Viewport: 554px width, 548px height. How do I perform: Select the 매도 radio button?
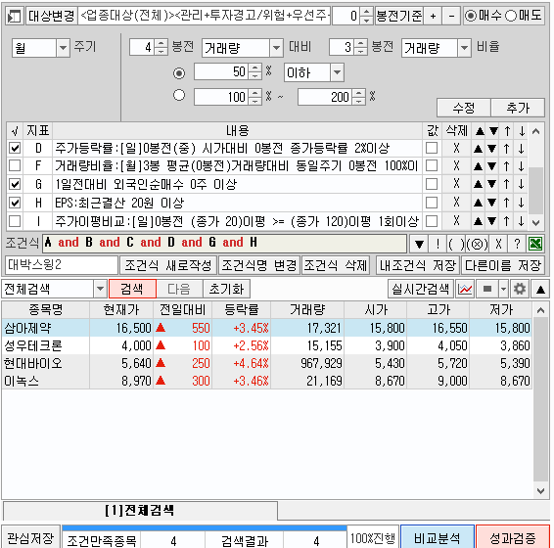(511, 16)
